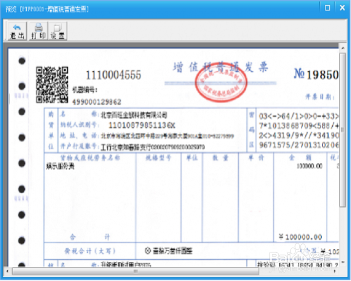This screenshot has height=281, width=351.
Task: Click taxpayer ID 11010879851136X
Action: [x=142, y=125]
